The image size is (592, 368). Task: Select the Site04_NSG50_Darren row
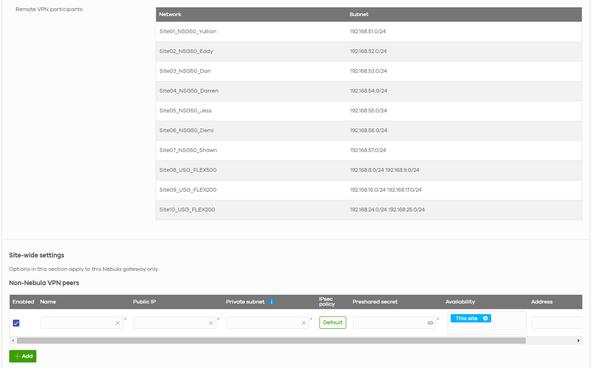point(369,91)
